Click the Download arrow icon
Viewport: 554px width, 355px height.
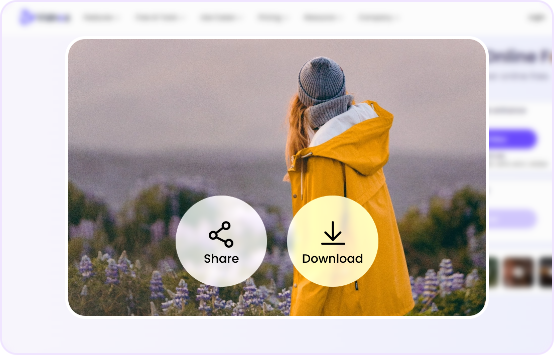click(x=333, y=233)
